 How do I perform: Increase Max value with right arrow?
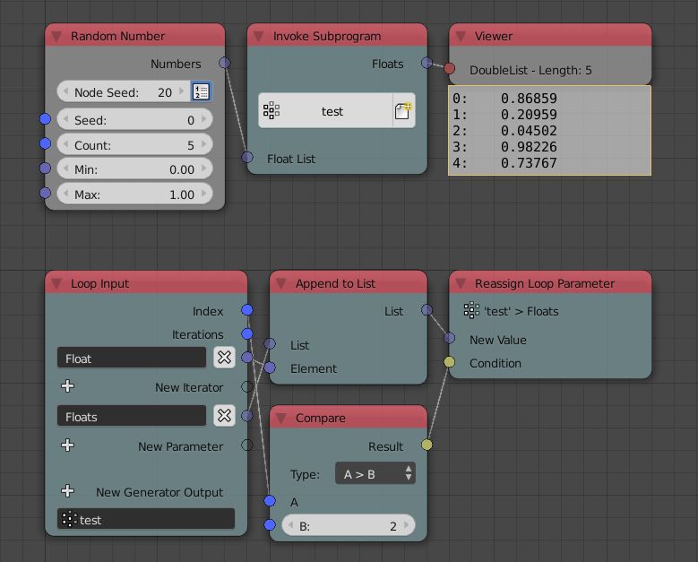click(x=204, y=194)
